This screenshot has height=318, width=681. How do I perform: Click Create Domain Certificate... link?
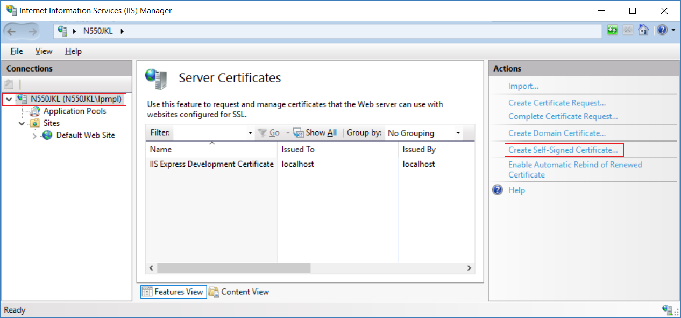tap(557, 133)
